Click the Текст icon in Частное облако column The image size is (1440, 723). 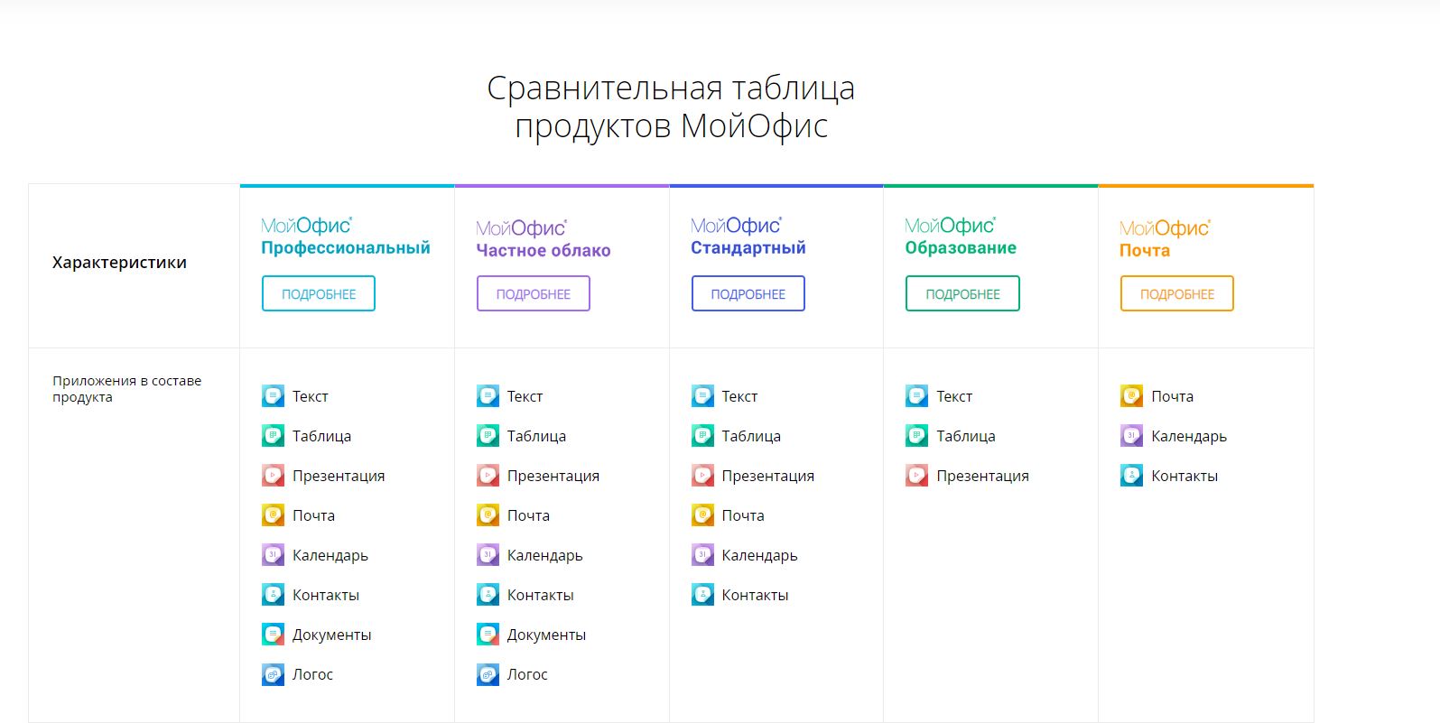[x=488, y=395]
